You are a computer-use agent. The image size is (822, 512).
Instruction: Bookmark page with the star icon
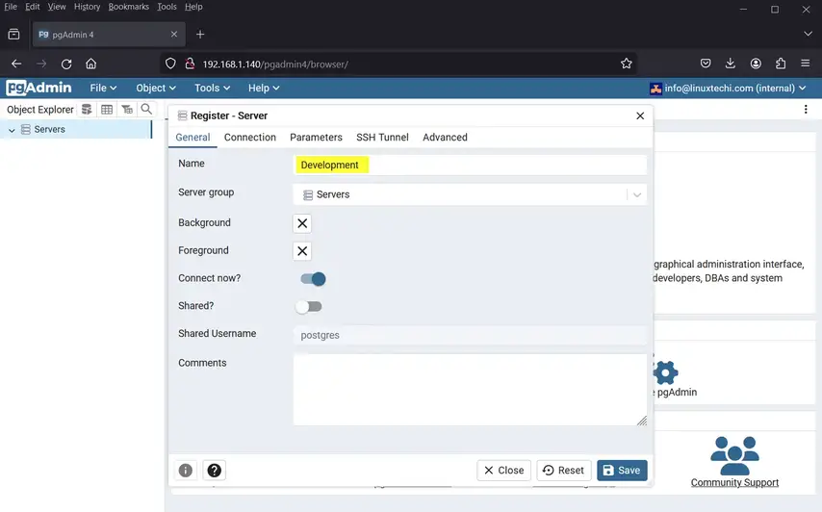point(627,64)
